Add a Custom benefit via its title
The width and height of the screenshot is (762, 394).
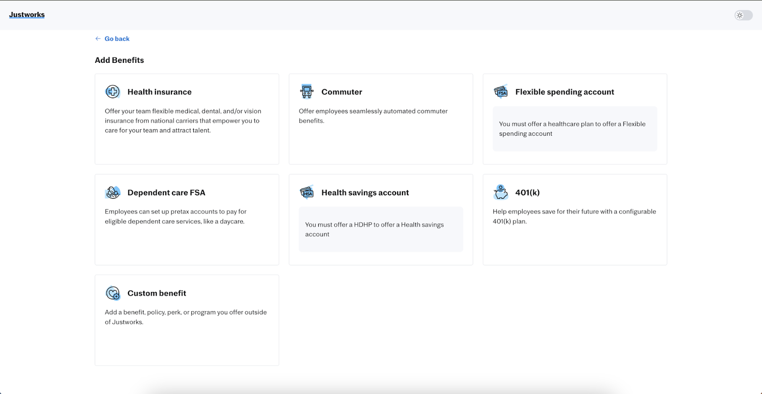point(157,293)
